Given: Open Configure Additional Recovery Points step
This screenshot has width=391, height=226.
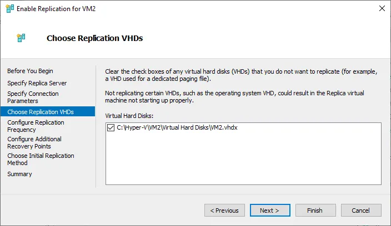Looking at the screenshot, I should click(x=34, y=143).
